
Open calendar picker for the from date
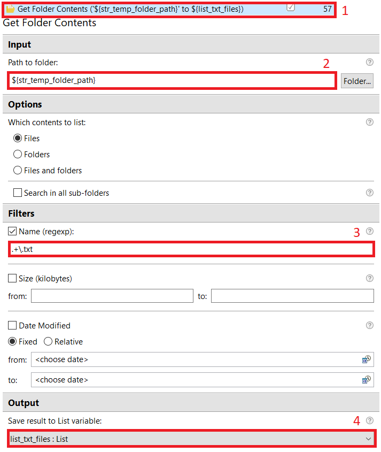[x=367, y=359]
